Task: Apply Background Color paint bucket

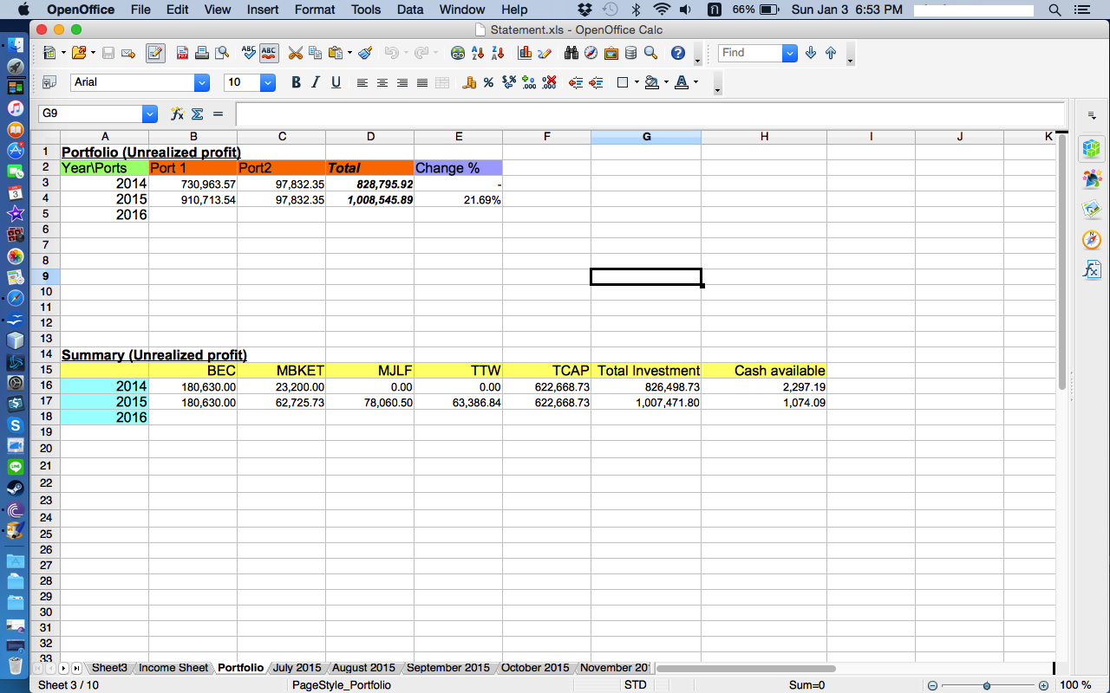Action: tap(652, 82)
